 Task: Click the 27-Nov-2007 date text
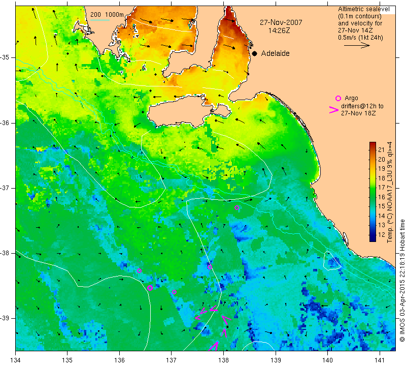[x=281, y=22]
